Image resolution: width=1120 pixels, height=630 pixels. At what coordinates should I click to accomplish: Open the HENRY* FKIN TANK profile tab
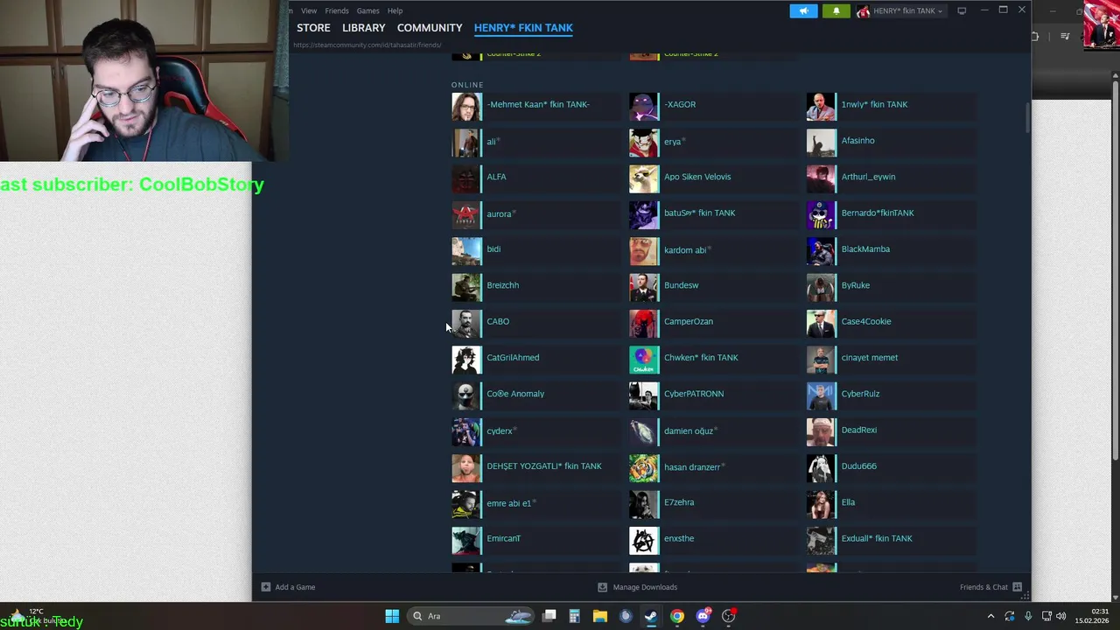coord(523,28)
